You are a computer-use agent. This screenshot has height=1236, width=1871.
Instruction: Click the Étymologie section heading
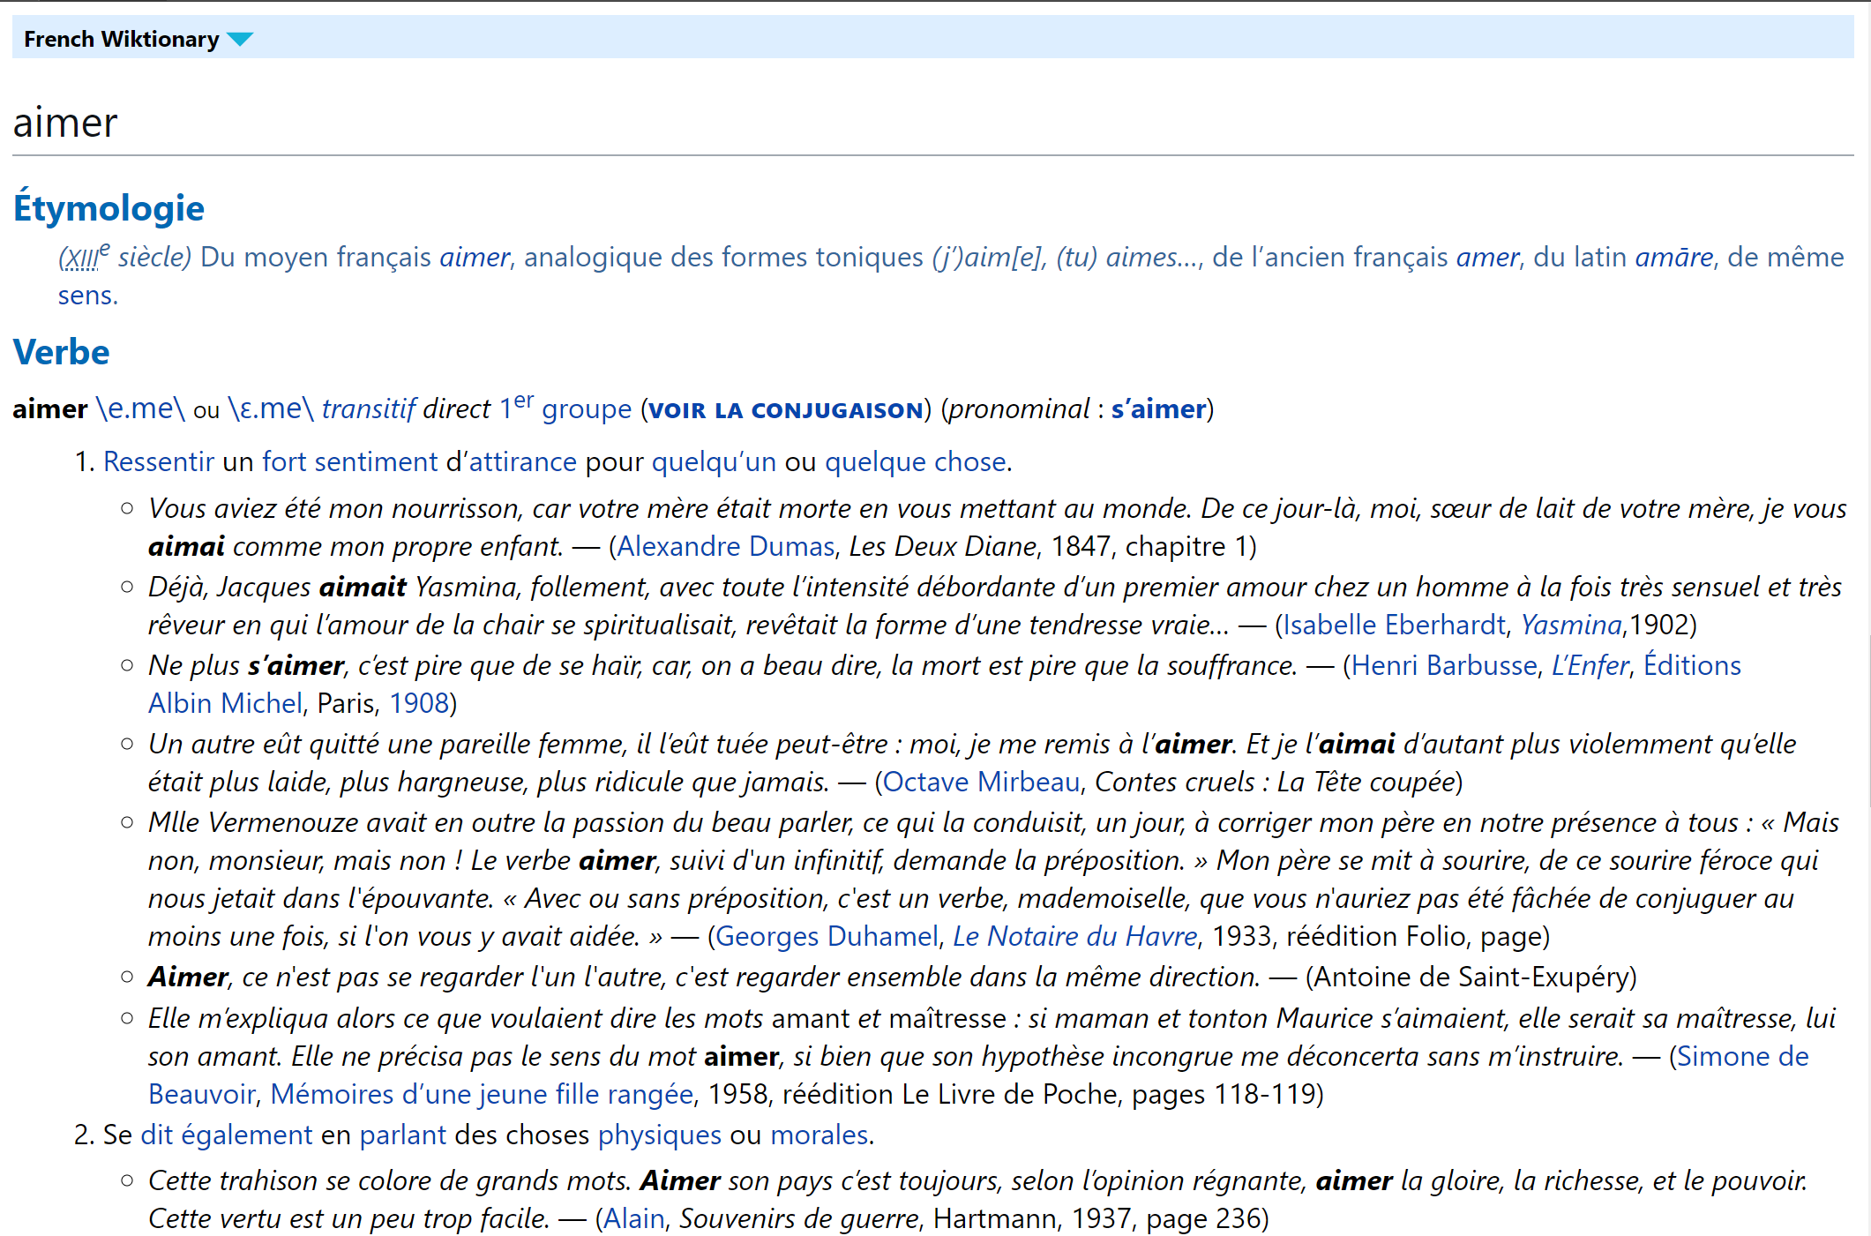tap(109, 208)
